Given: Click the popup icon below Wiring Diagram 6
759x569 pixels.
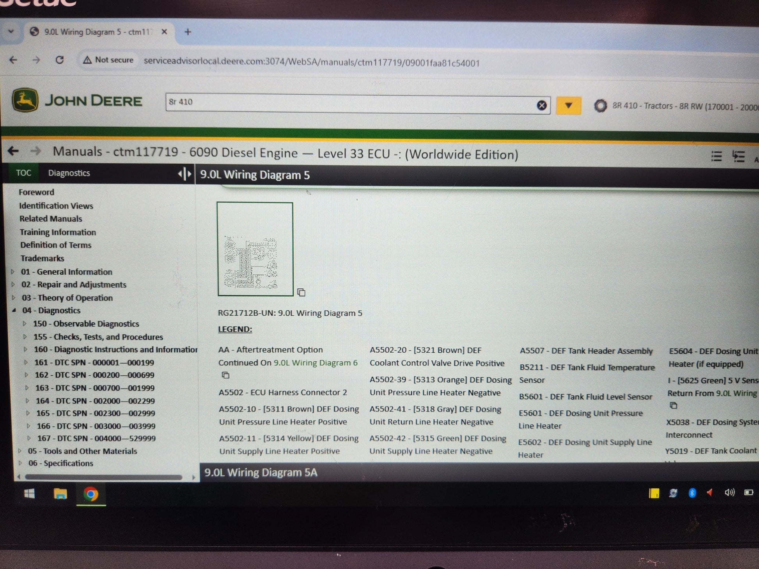Looking at the screenshot, I should click(225, 375).
